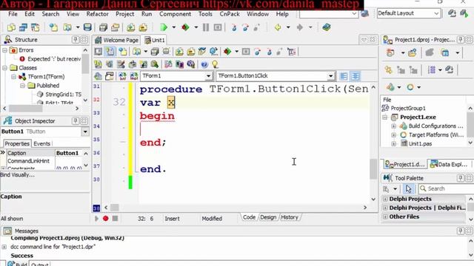Click the gray Forward navigation arrow
Screen dimensions: 474x266
point(299,27)
